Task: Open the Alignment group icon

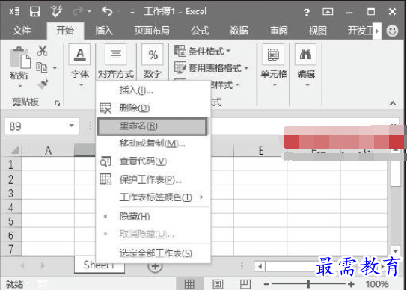Action: 115,55
